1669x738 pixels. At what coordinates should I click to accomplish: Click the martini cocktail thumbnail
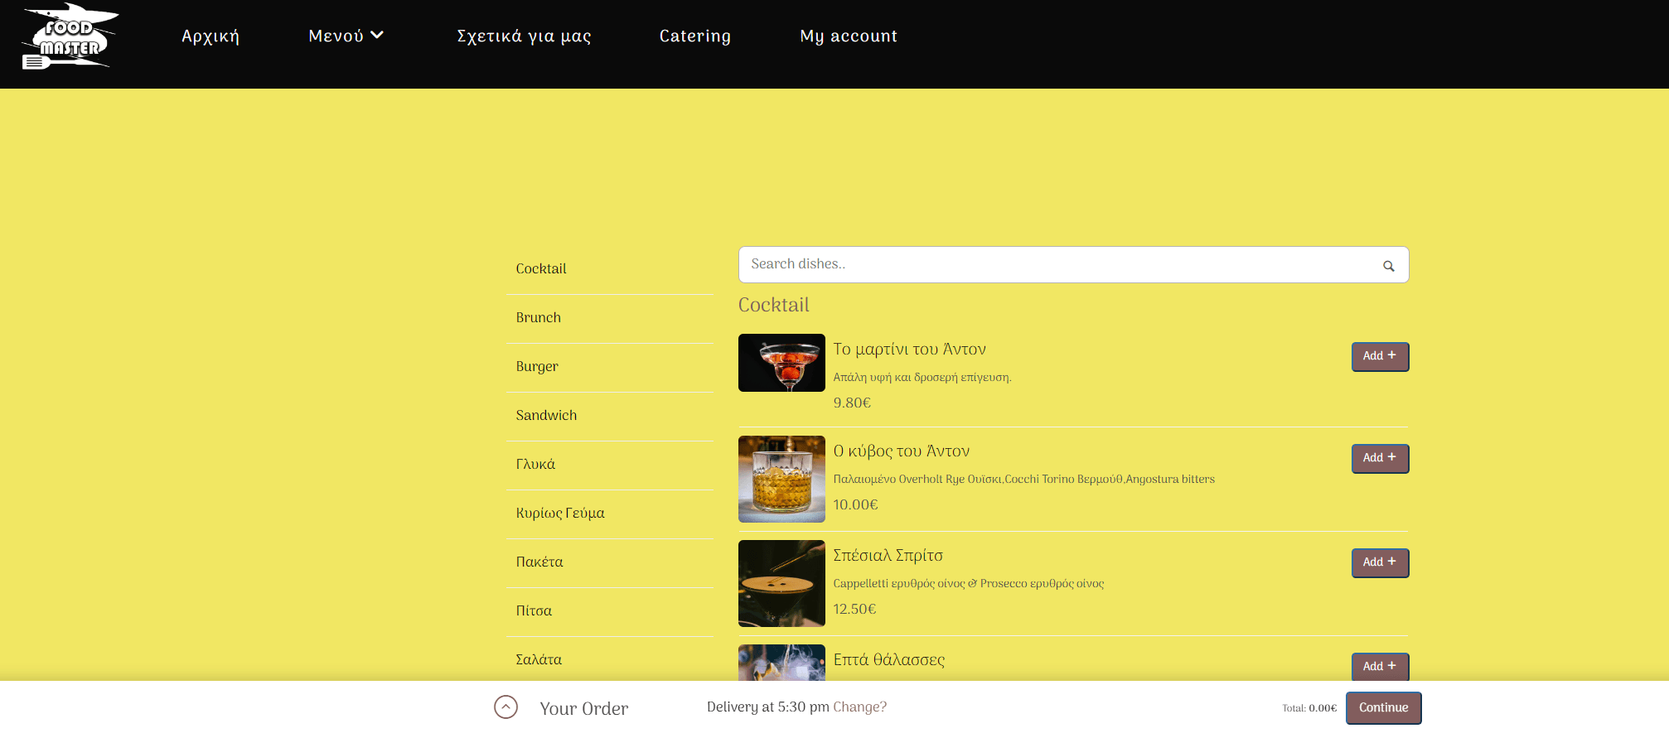(781, 363)
